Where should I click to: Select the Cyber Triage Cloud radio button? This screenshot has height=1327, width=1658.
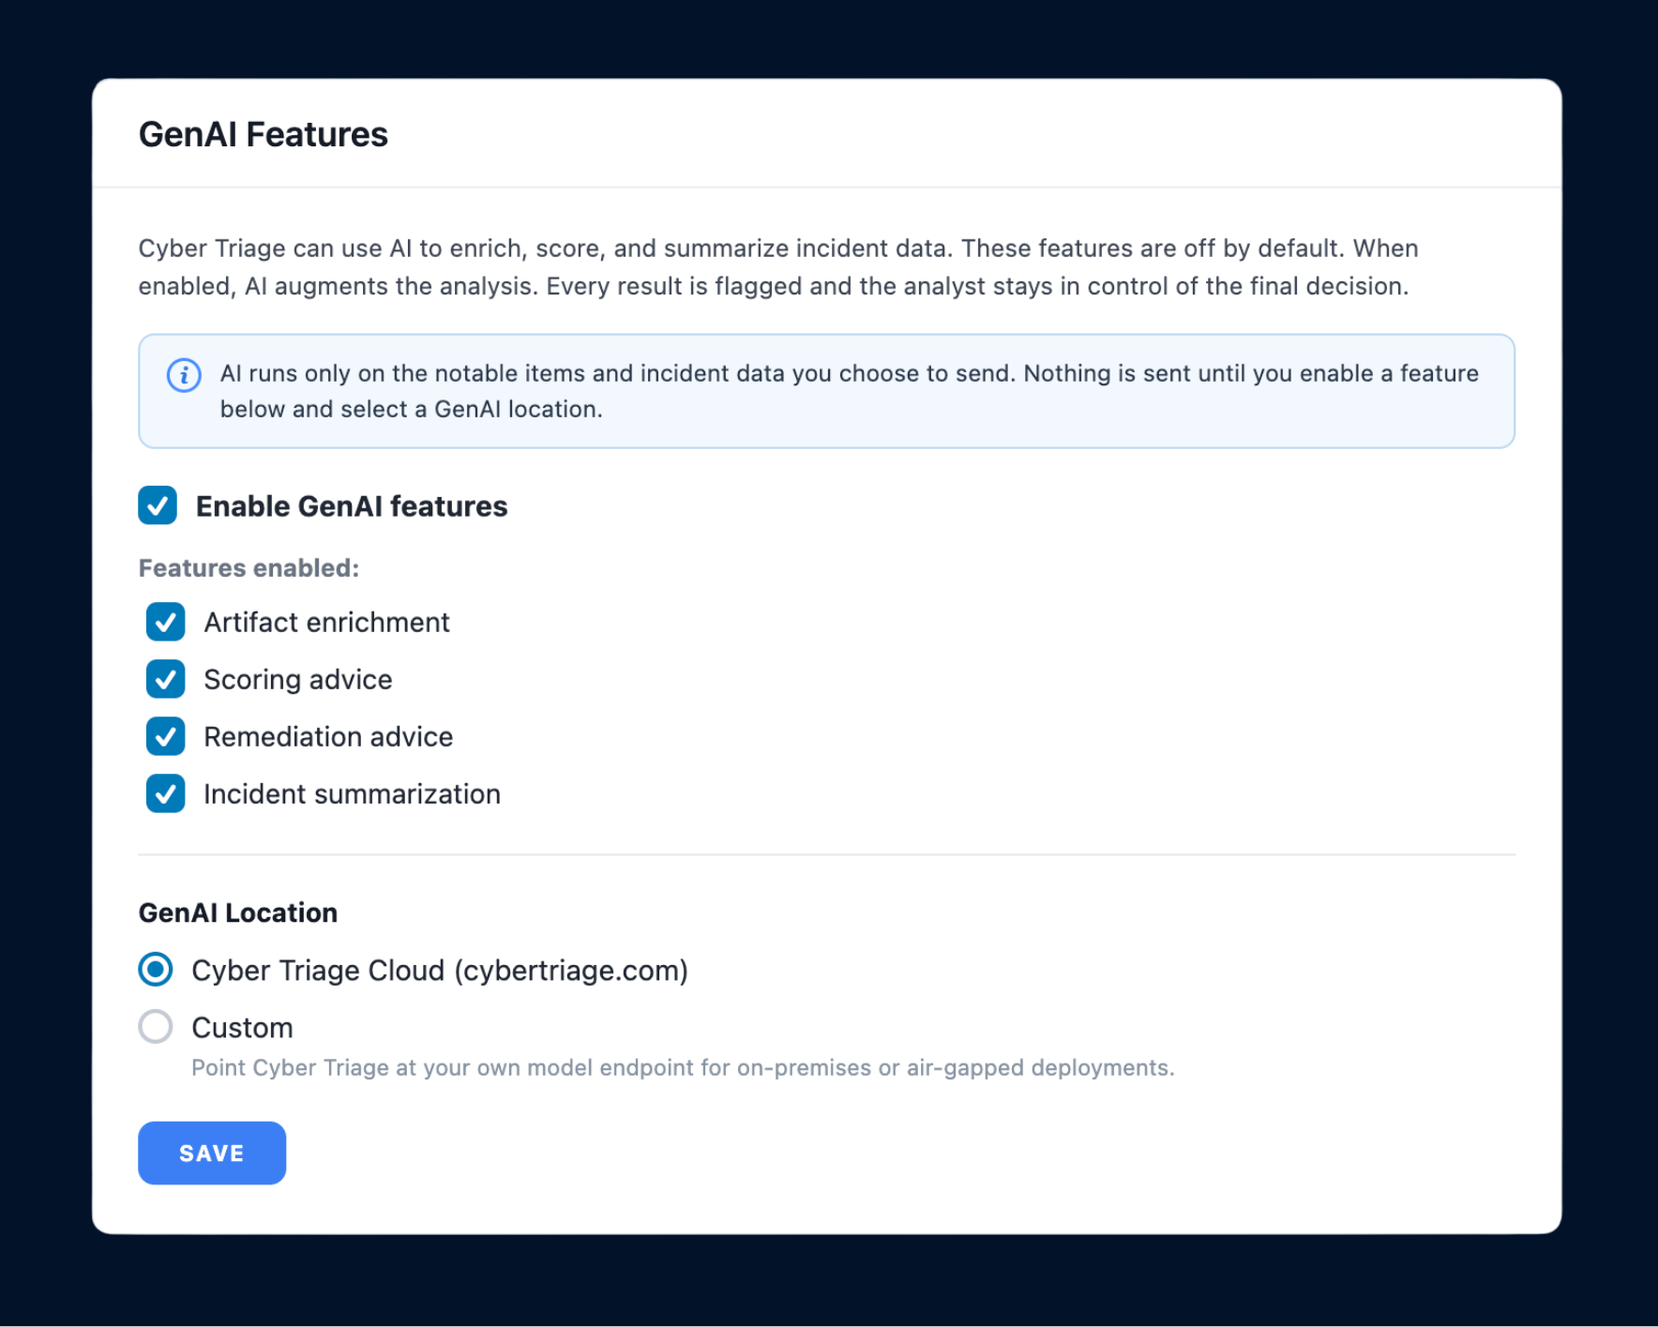point(156,970)
